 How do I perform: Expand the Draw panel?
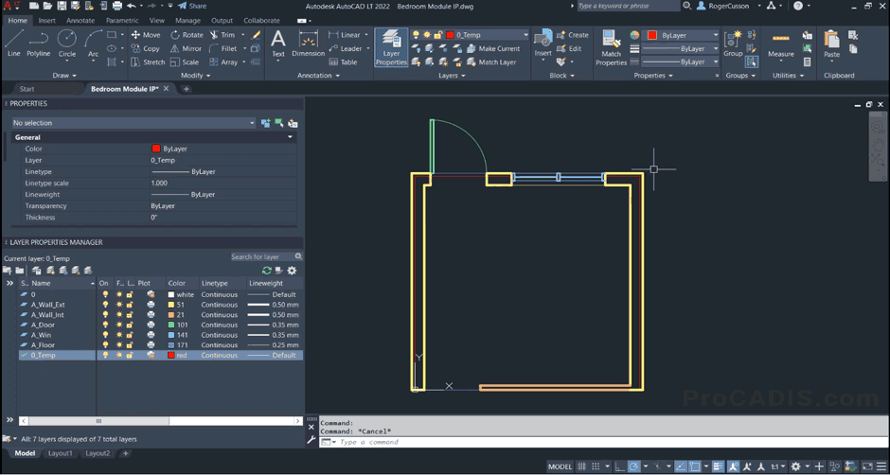click(x=64, y=76)
